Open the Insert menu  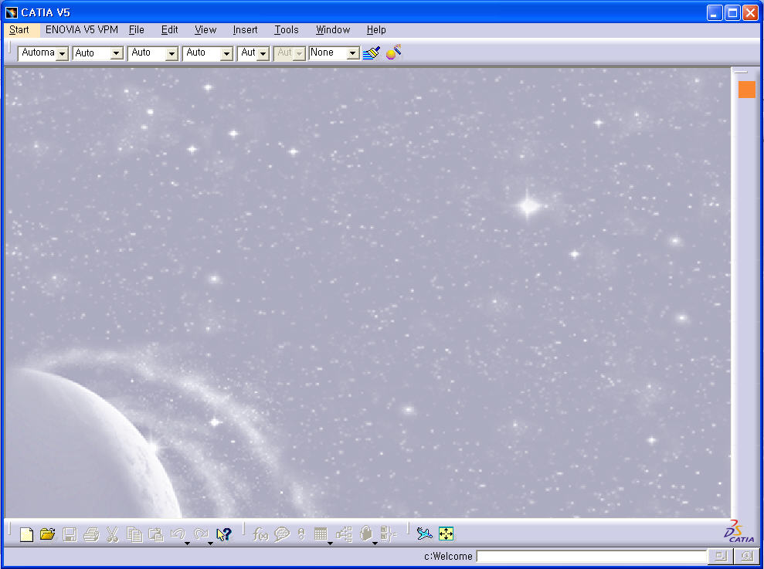(x=245, y=30)
